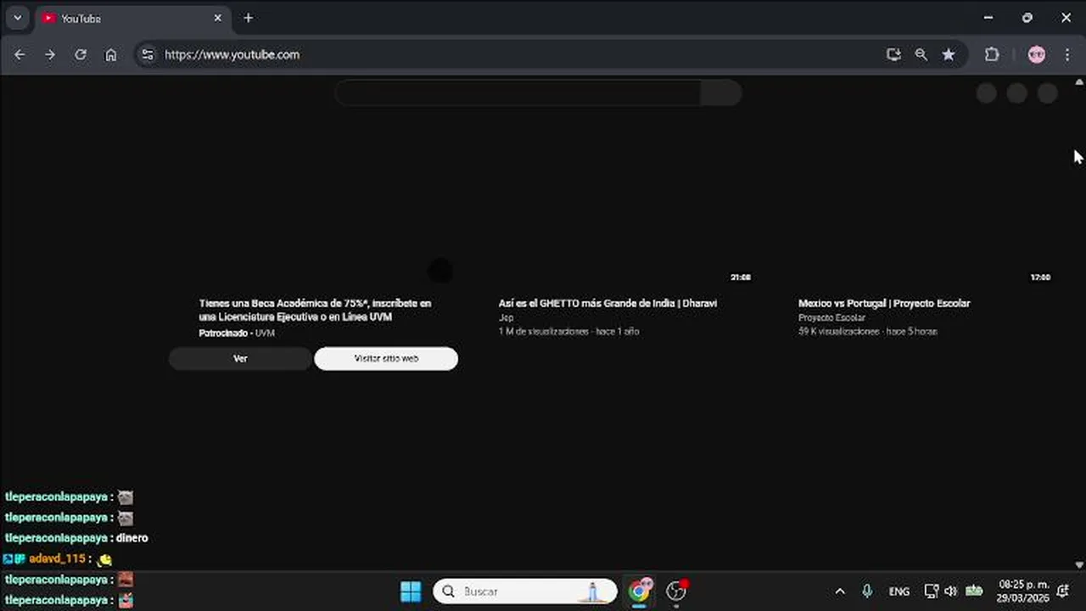Screen dimensions: 1086x611
Task: Click the taskbar Buscar search box
Action: pyautogui.click(x=525, y=591)
